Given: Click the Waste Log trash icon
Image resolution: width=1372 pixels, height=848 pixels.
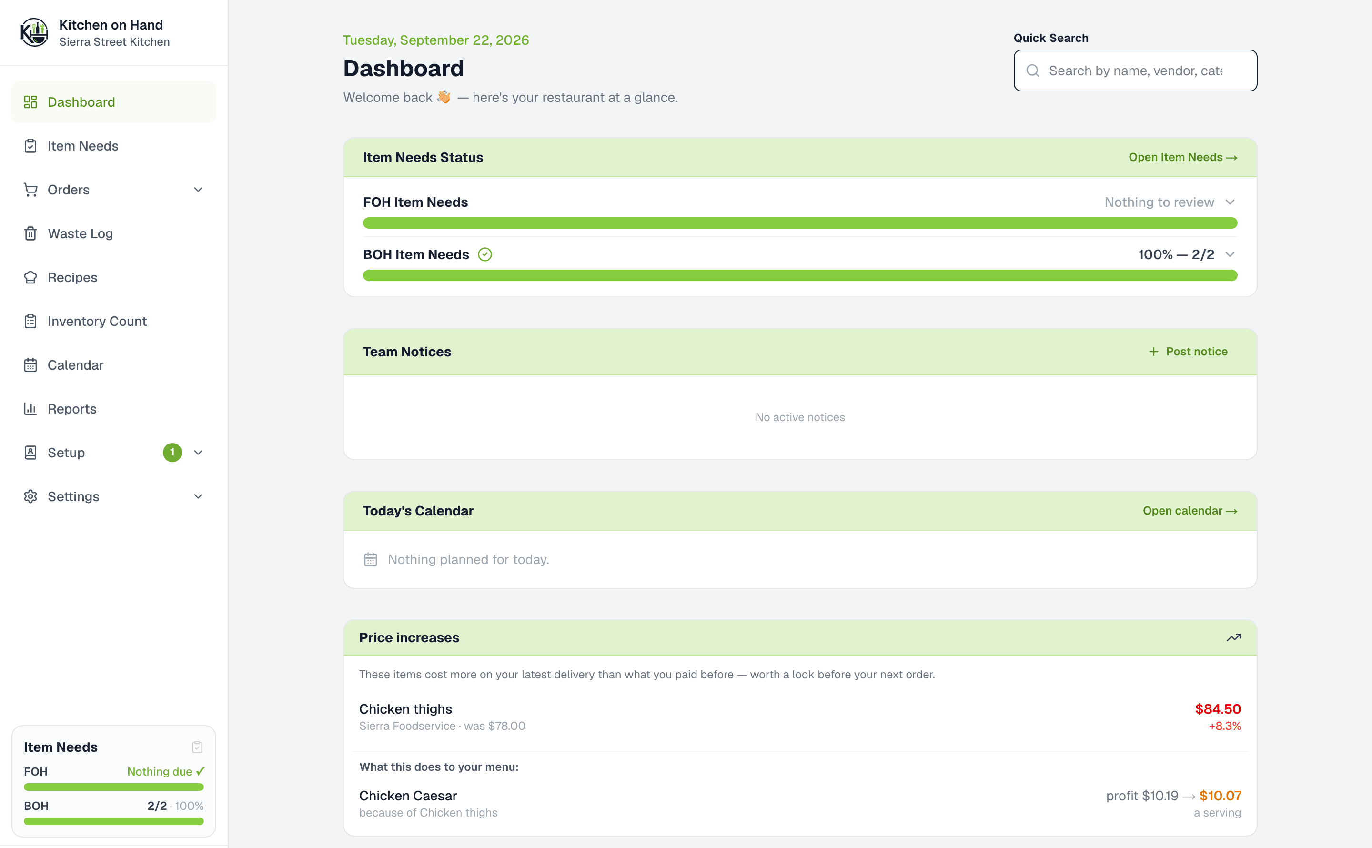Looking at the screenshot, I should 30,233.
